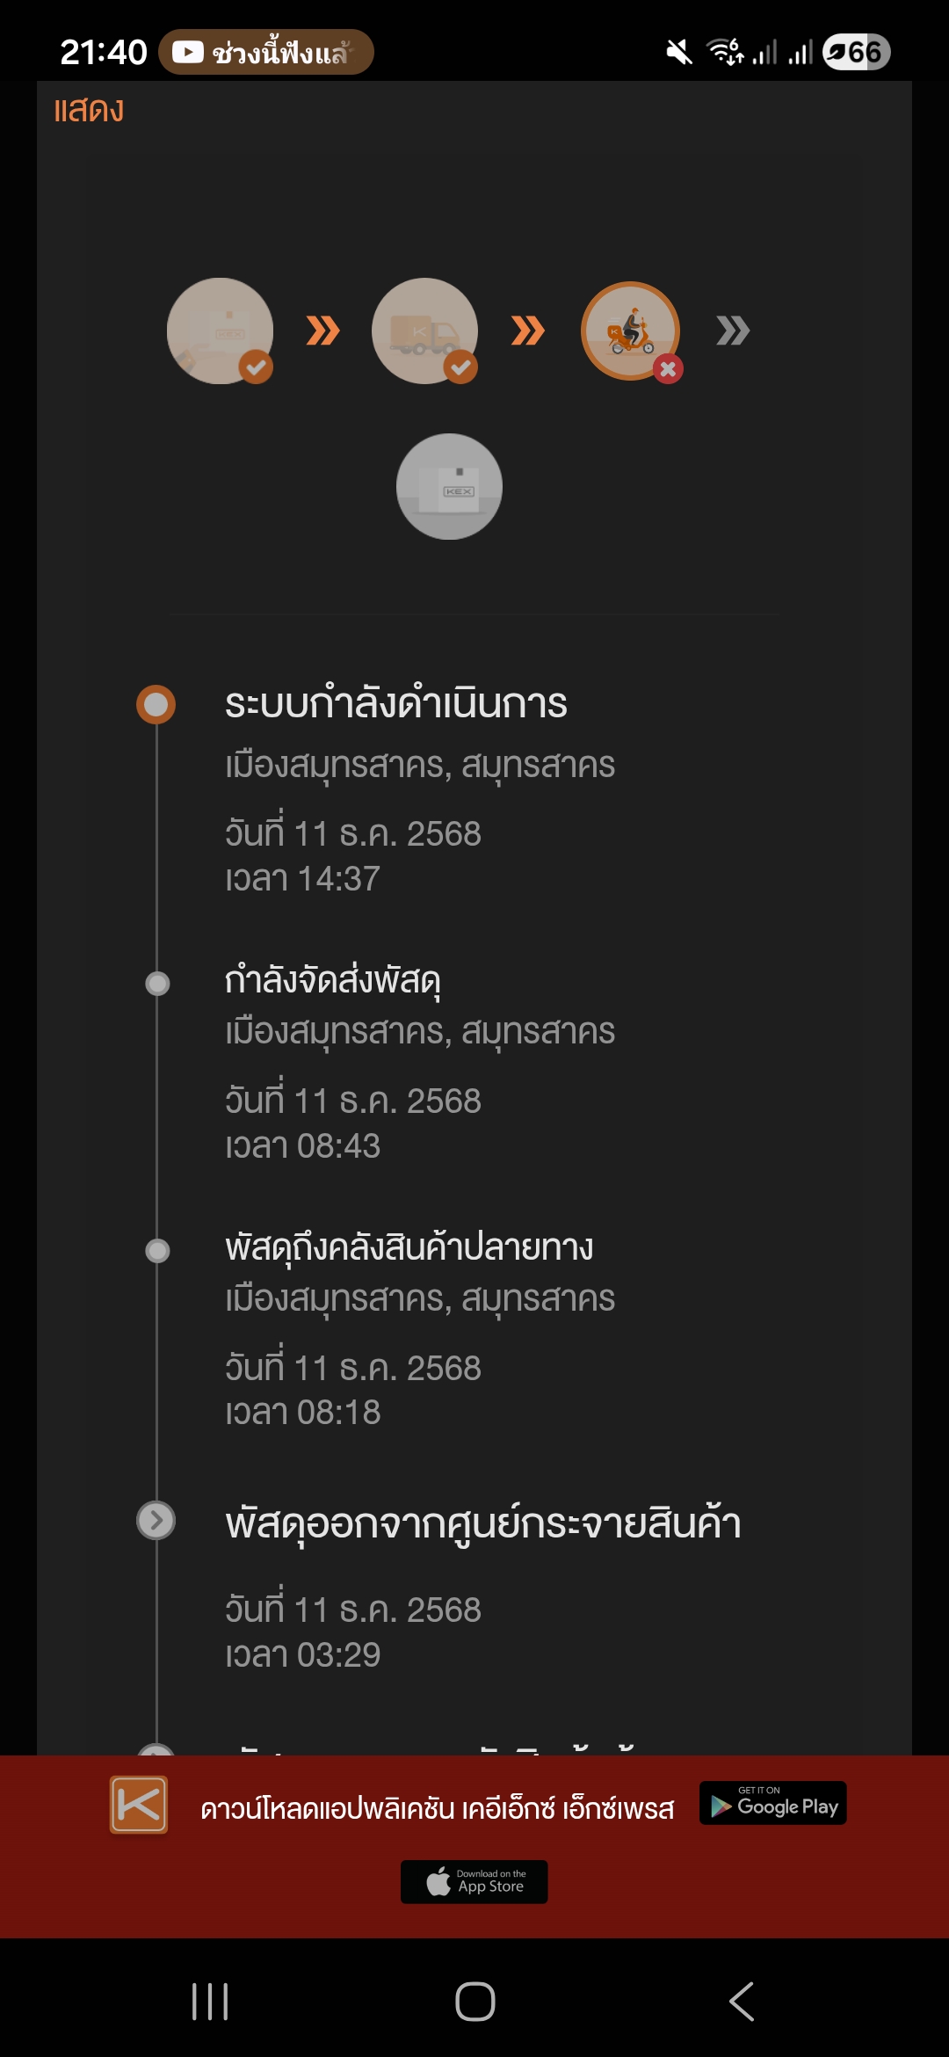Tap the grey double-chevron after courier step
The image size is (949, 2057).
[733, 331]
